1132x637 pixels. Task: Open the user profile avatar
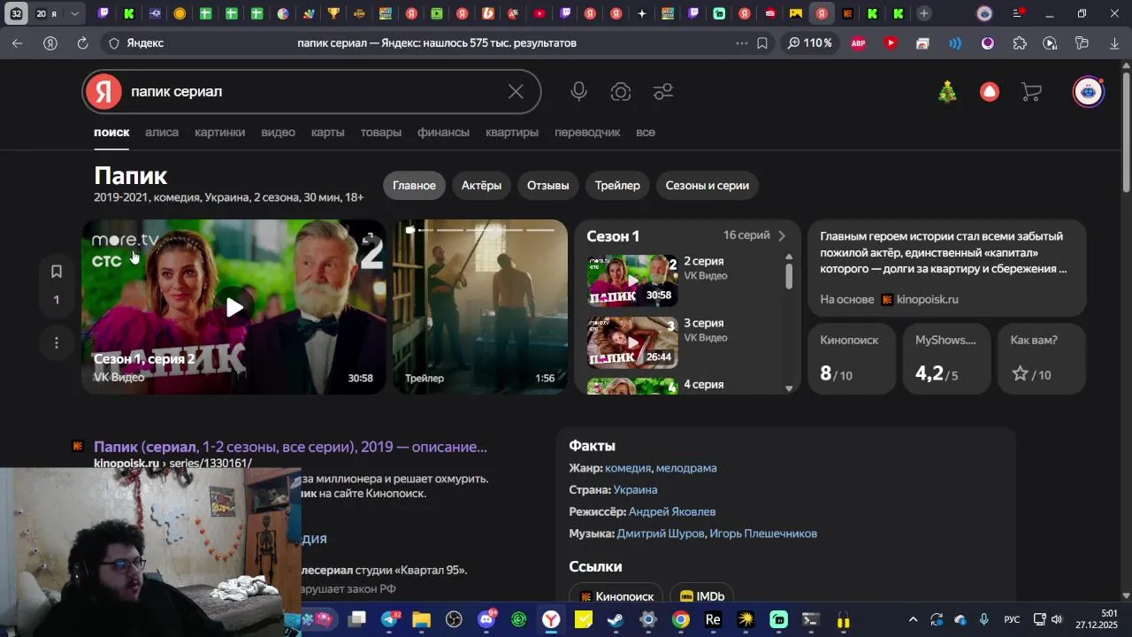tap(1089, 91)
